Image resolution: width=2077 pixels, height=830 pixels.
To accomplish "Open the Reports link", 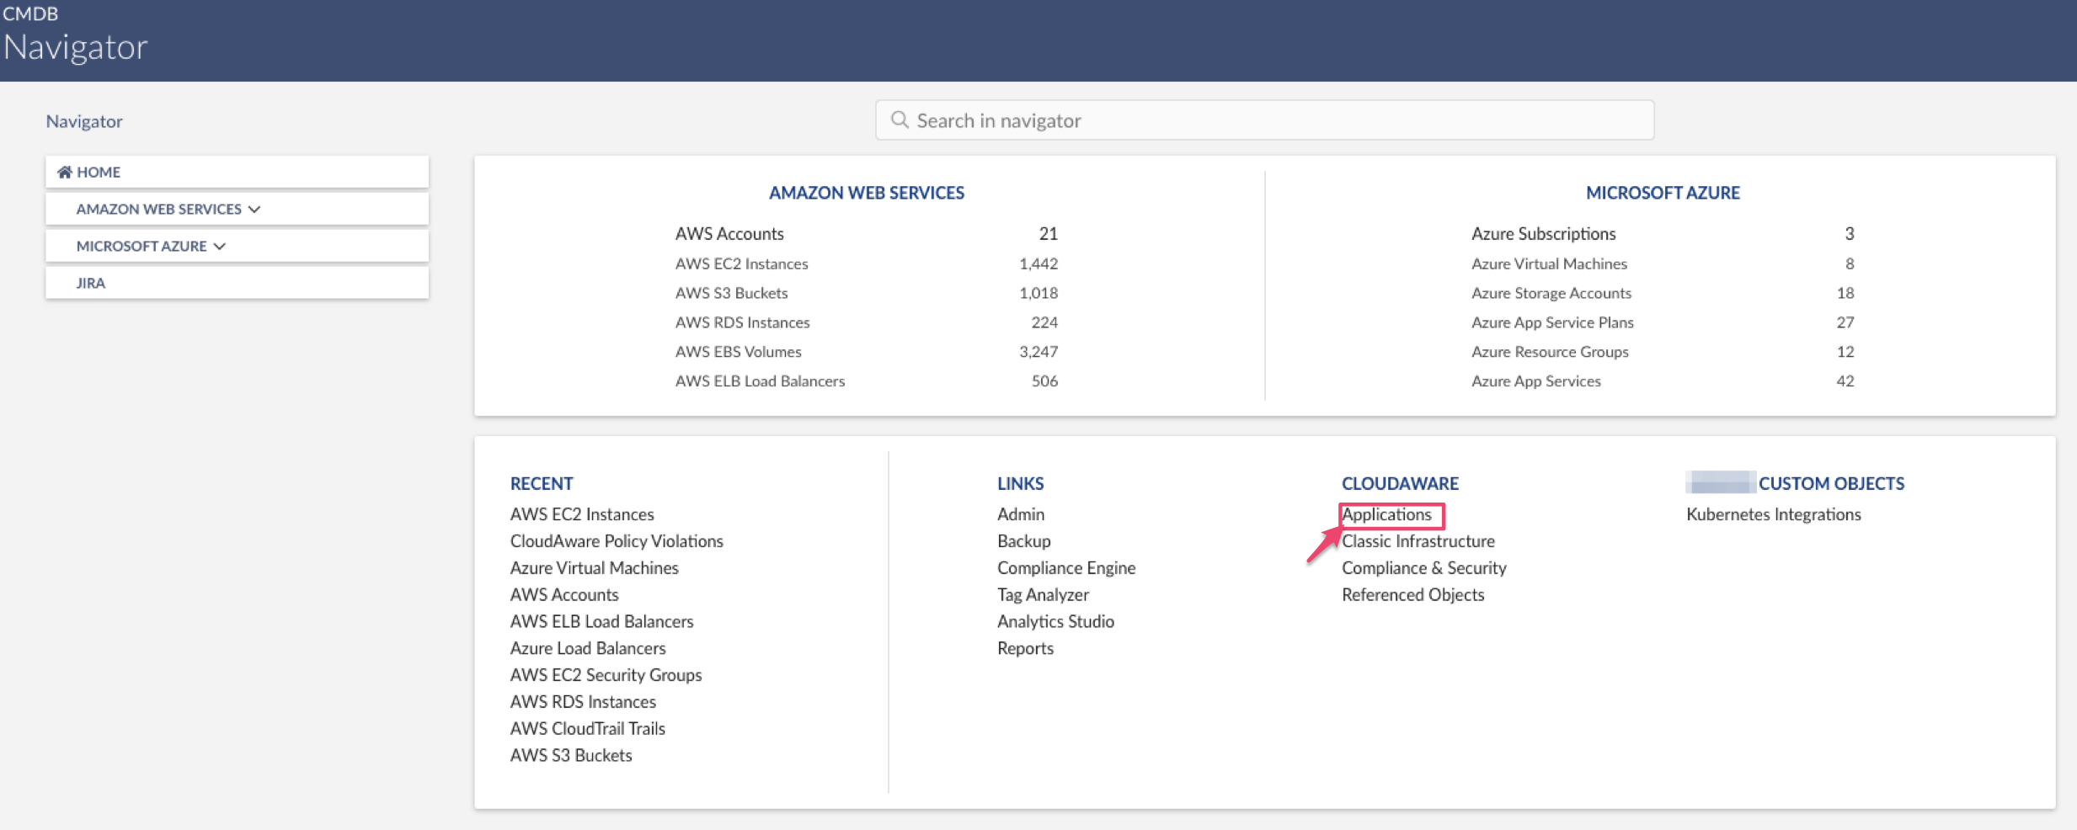I will click(x=1025, y=649).
